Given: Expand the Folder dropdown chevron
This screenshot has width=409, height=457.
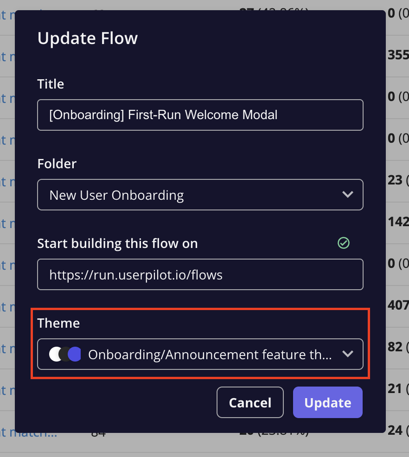Looking at the screenshot, I should 347,194.
